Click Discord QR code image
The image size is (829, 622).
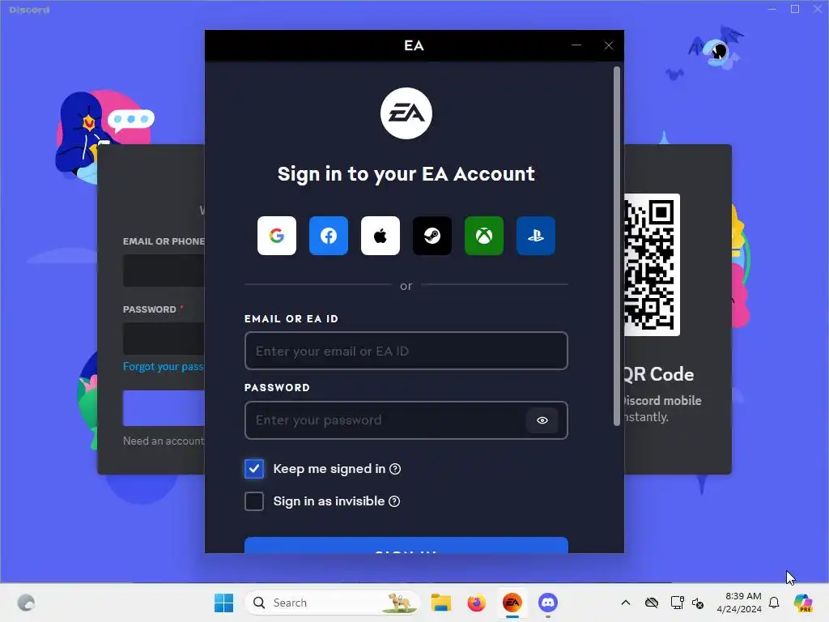click(652, 265)
